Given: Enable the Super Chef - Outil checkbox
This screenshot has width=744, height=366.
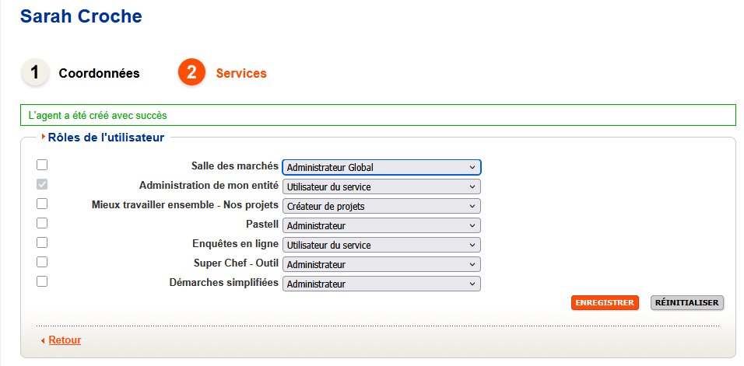Looking at the screenshot, I should click(42, 262).
